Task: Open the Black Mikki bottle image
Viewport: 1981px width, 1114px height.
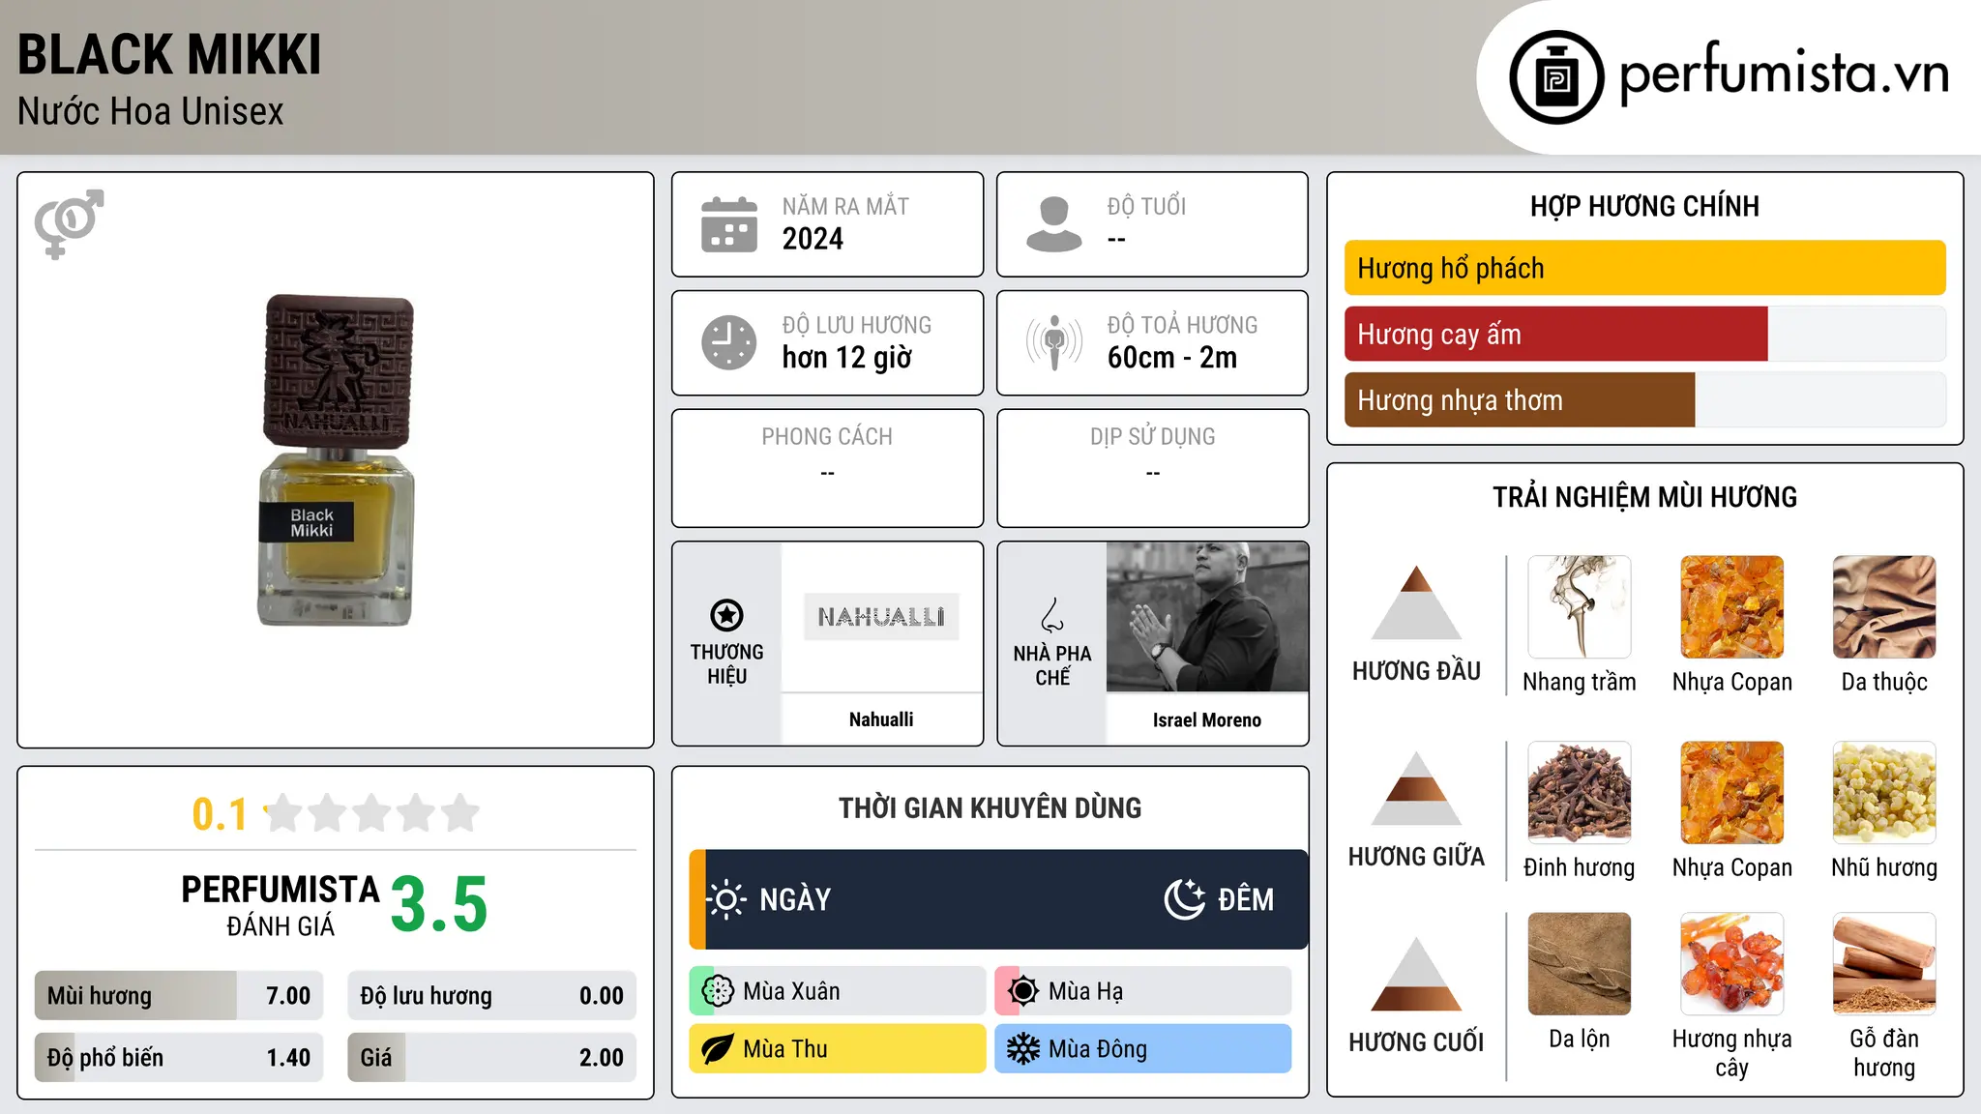Action: pos(336,460)
